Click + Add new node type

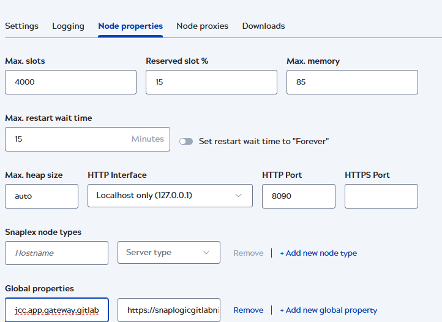318,253
